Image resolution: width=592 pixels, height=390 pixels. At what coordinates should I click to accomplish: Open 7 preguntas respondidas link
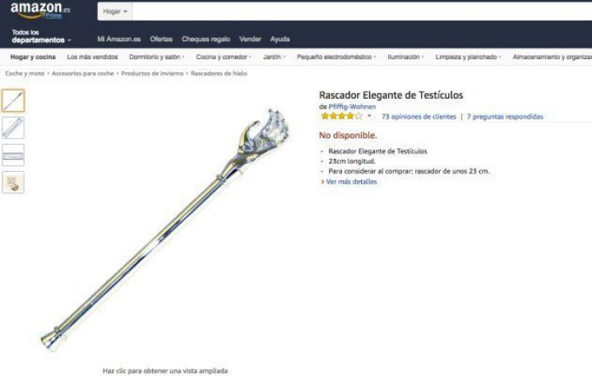505,117
